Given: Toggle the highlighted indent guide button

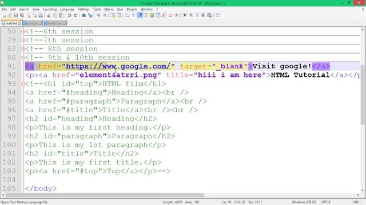Looking at the screenshot, I should pos(140,15).
